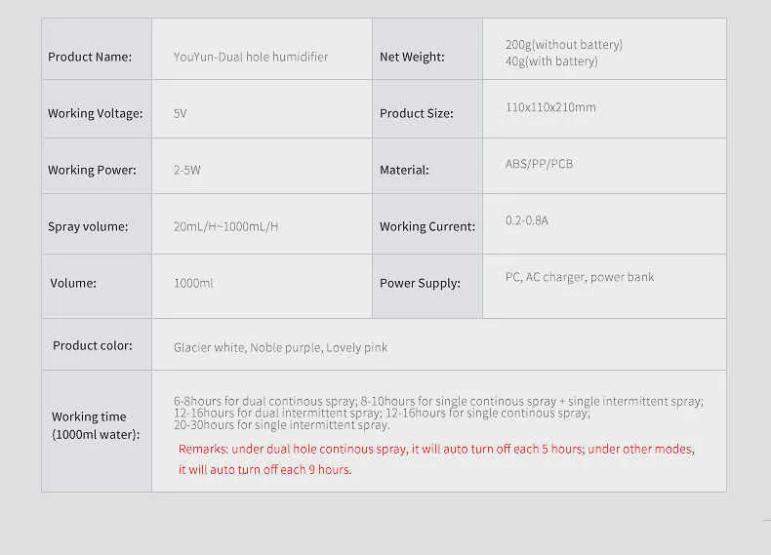Click the Product Size label
This screenshot has height=555, width=771.
coord(417,113)
